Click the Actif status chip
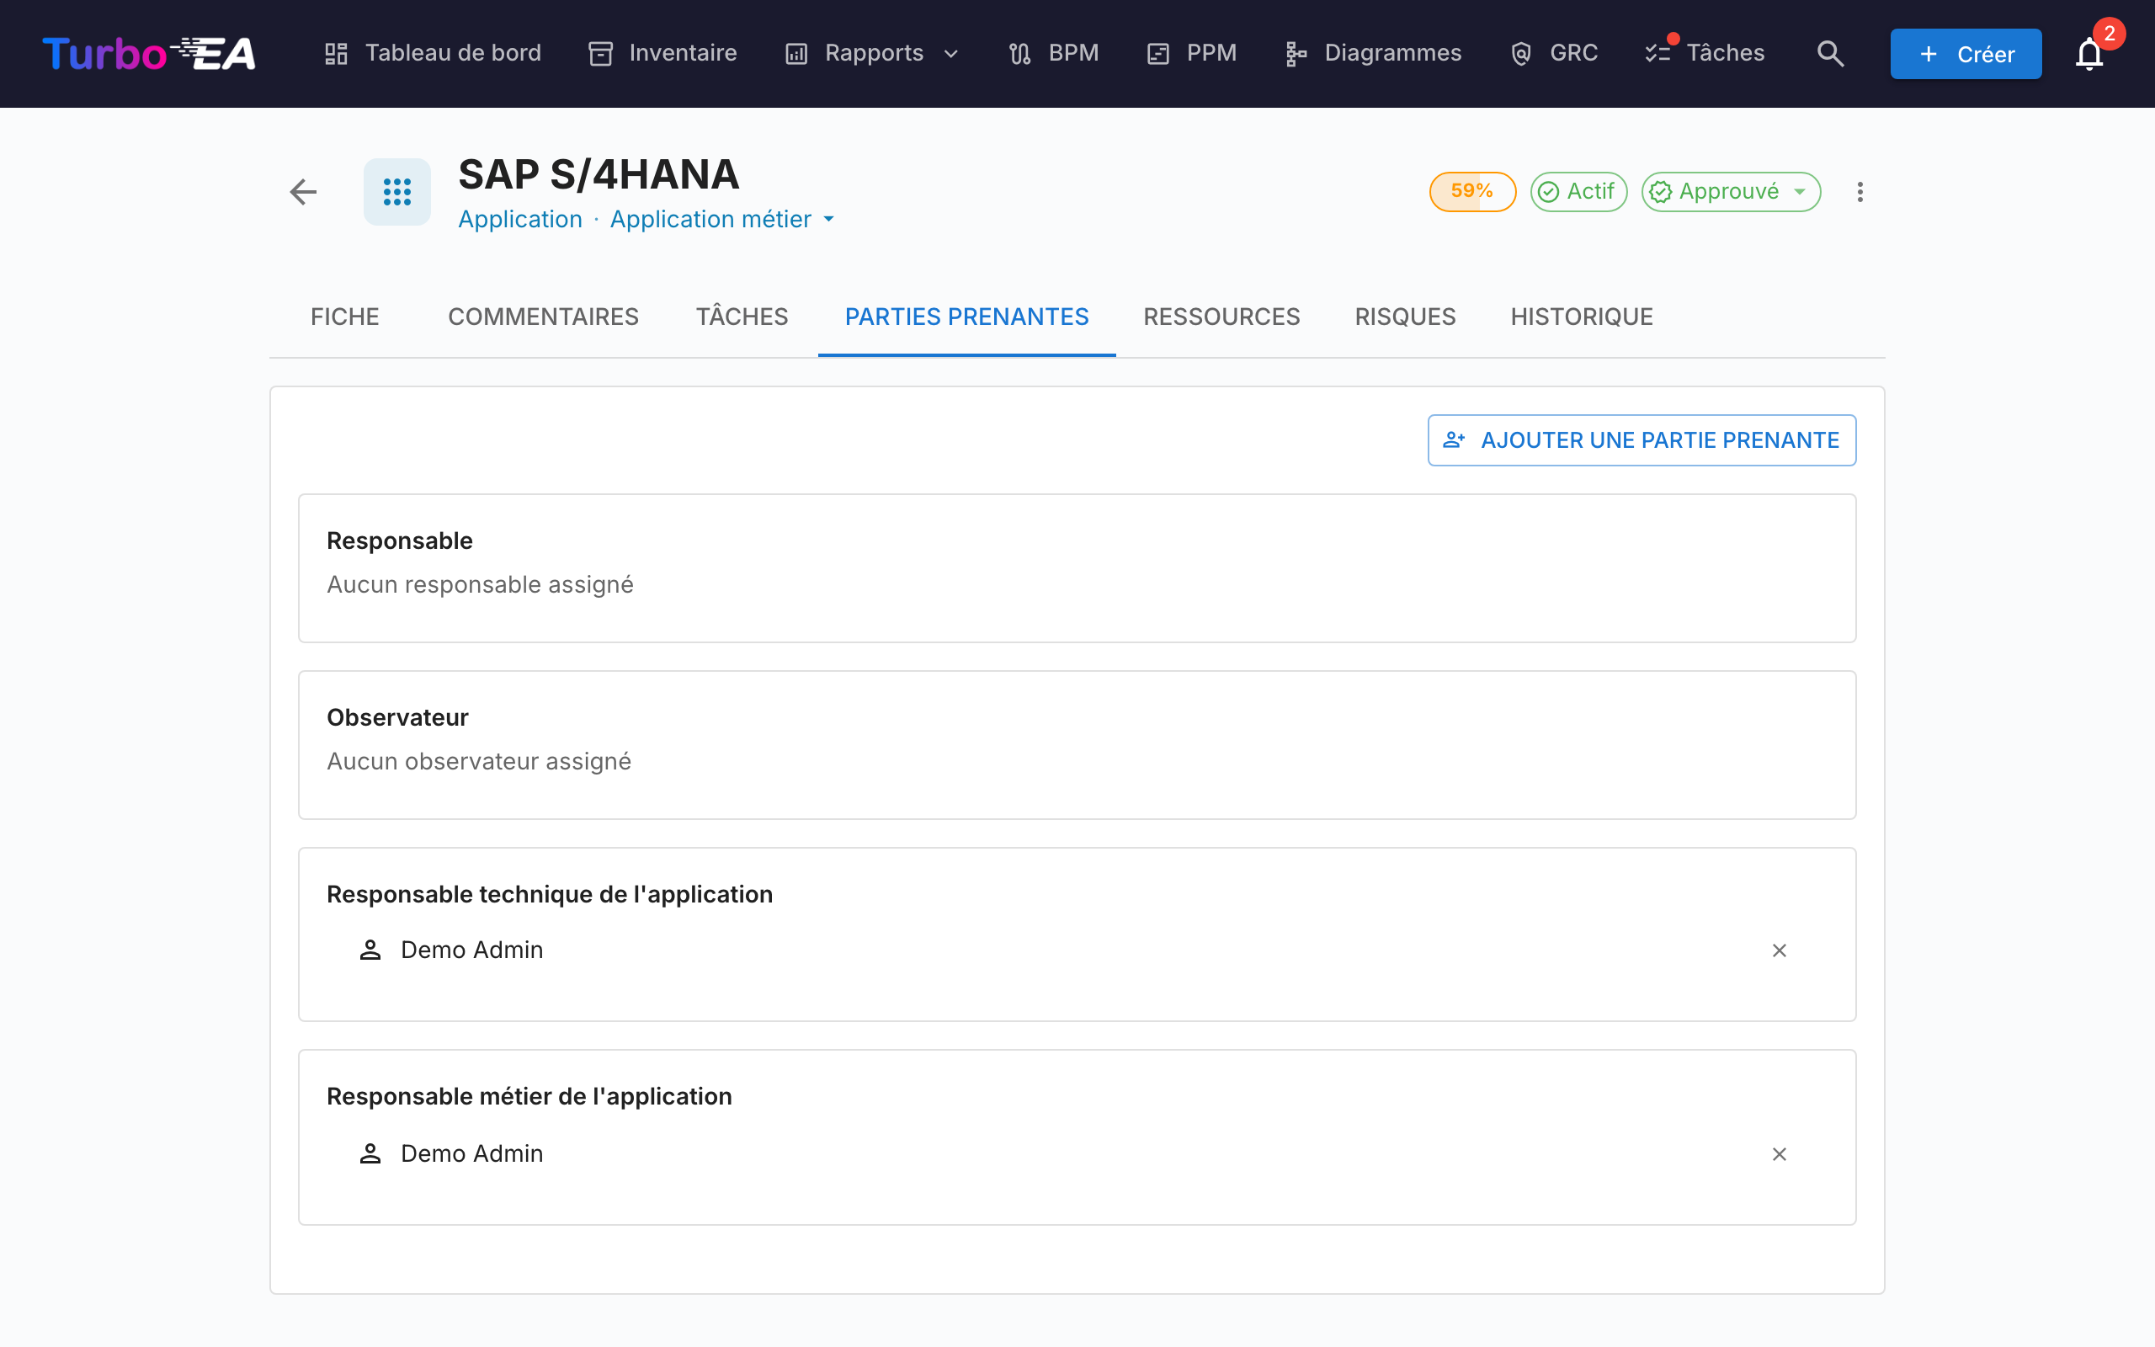 1578,192
